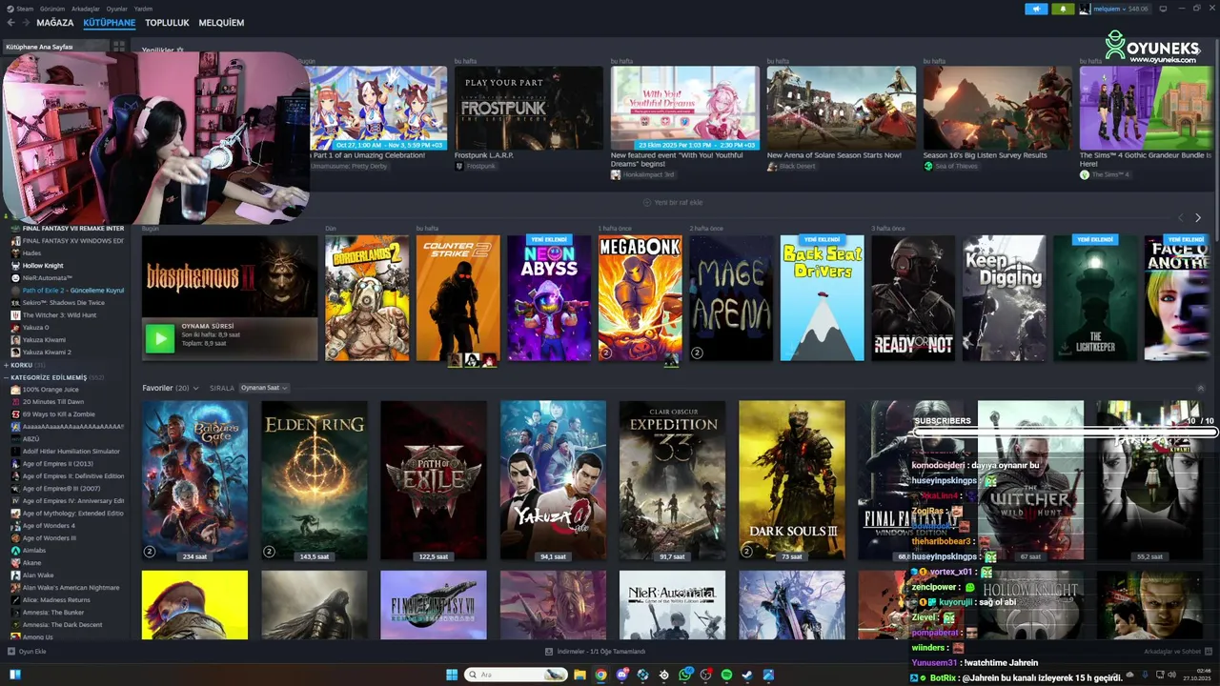The height and width of the screenshot is (686, 1220).
Task: Select Yakuza 0 in the sidebar
Action: 67,327
